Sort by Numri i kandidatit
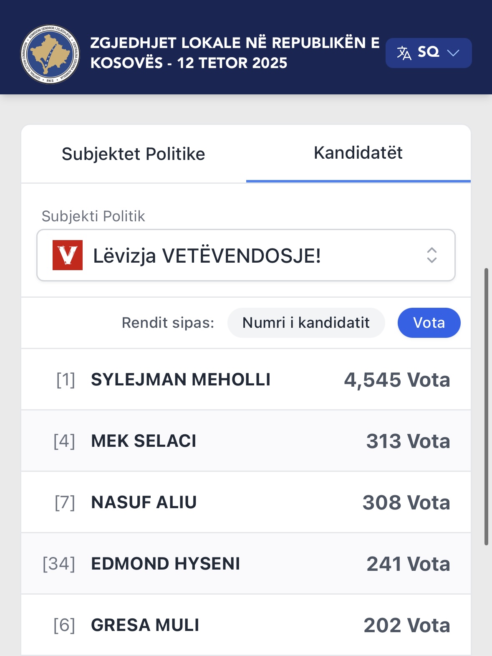492x656 pixels. click(306, 323)
